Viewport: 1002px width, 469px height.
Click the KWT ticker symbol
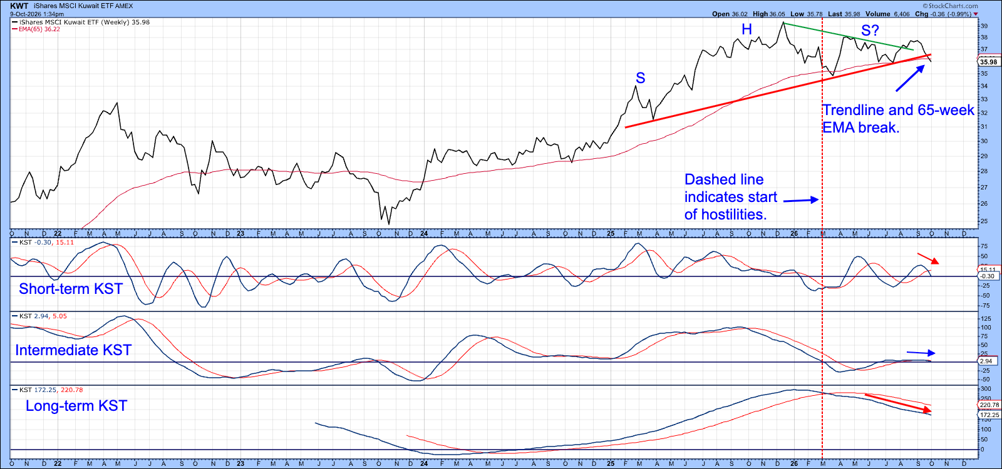(x=19, y=6)
